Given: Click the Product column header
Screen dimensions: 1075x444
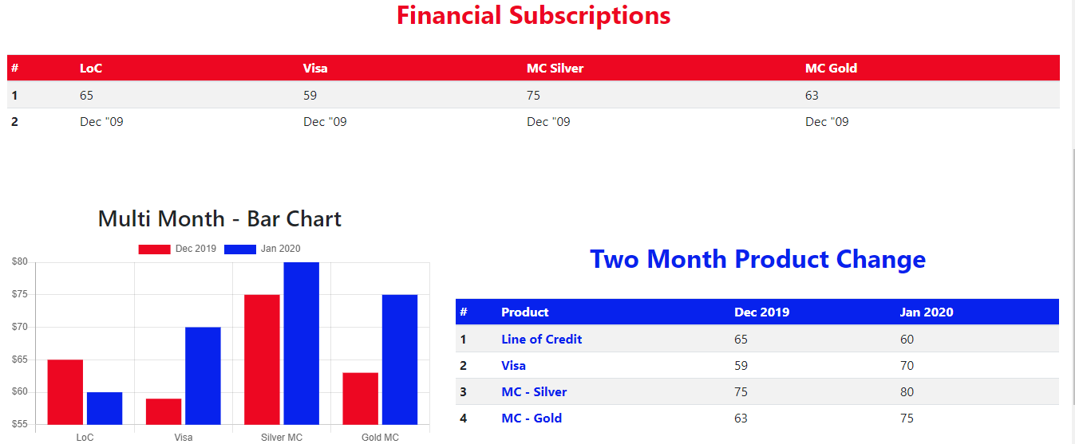Looking at the screenshot, I should point(524,312).
